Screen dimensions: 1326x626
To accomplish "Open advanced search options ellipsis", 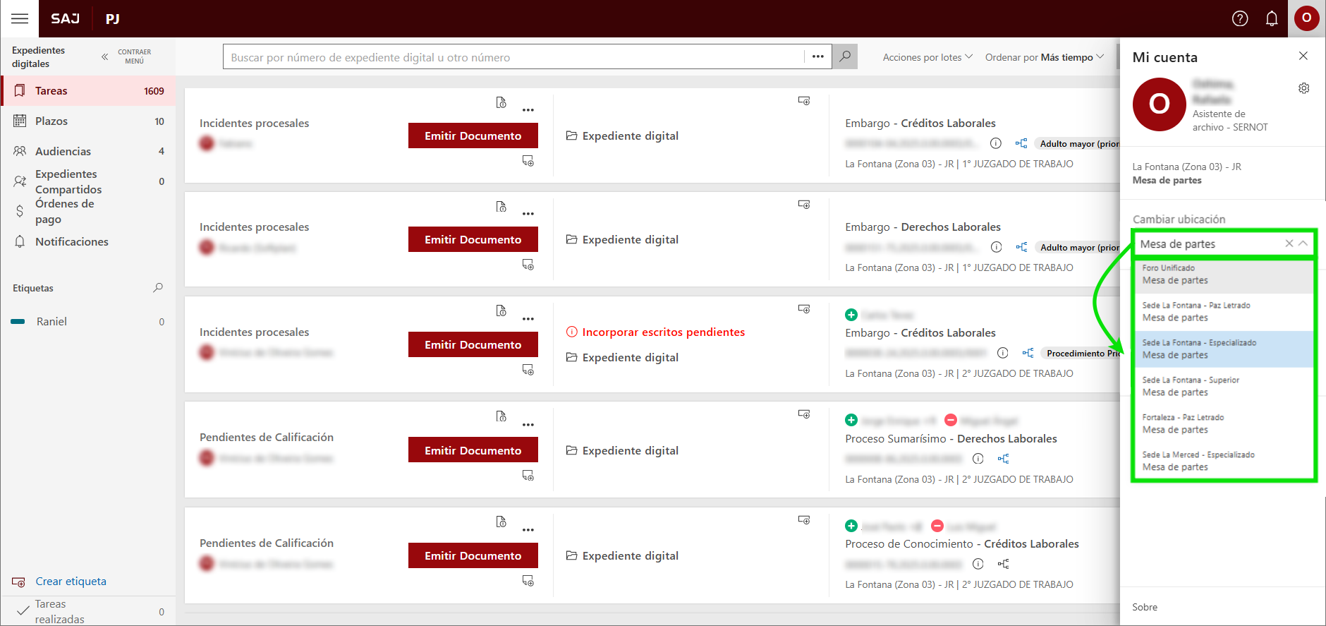I will tap(817, 56).
